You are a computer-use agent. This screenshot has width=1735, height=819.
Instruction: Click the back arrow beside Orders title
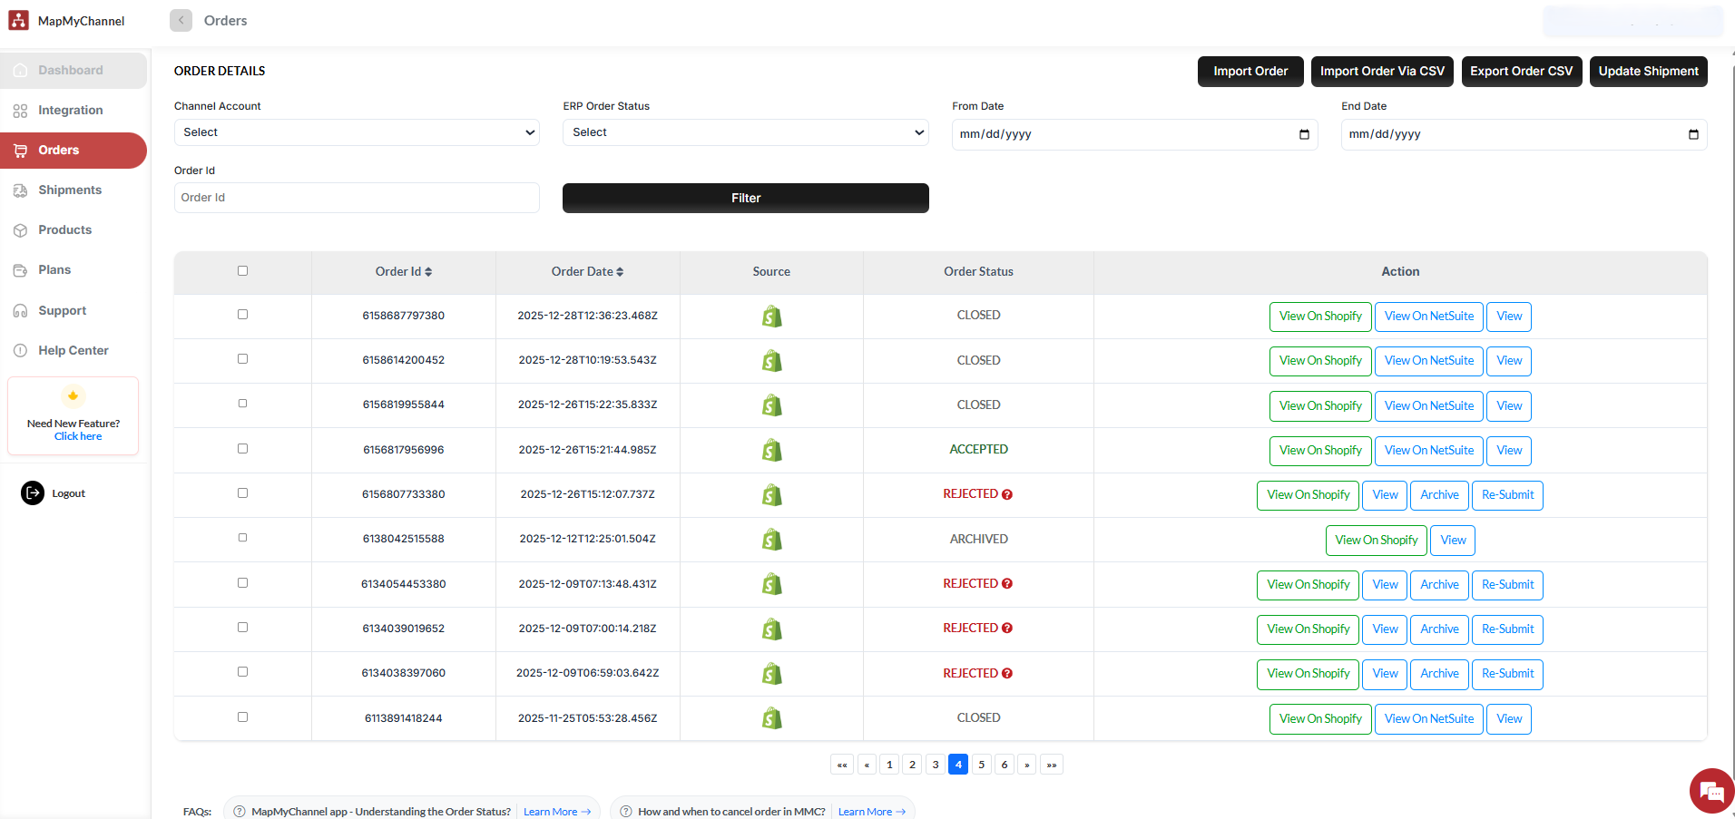[181, 20]
